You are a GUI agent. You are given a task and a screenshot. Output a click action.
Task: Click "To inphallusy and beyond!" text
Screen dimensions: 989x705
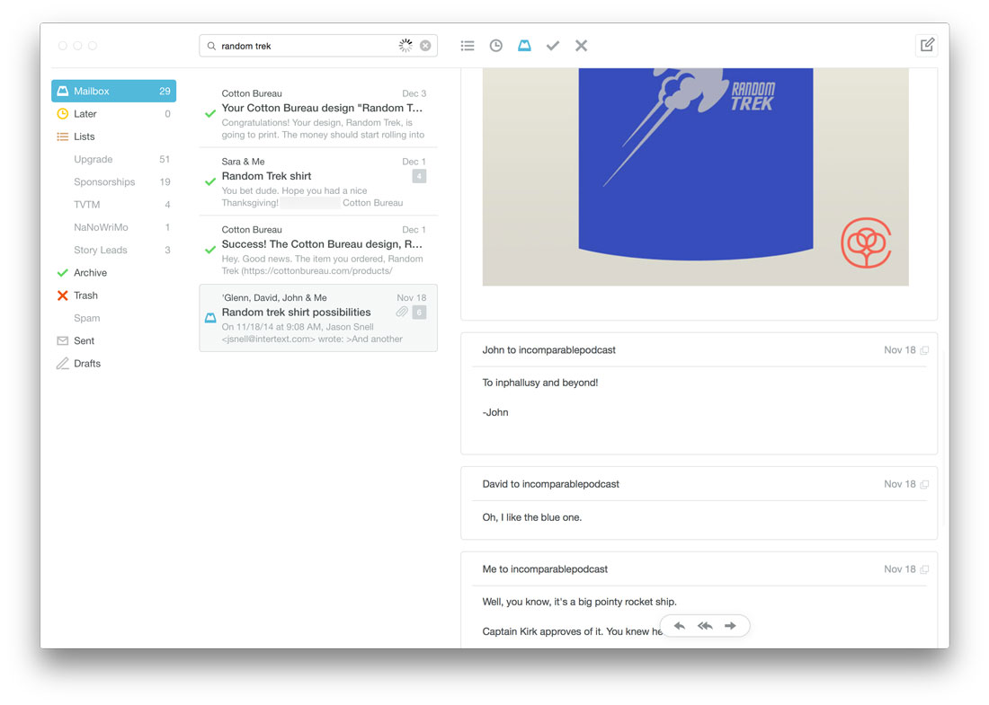pyautogui.click(x=540, y=383)
